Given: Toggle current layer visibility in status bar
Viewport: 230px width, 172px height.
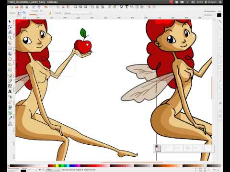Looking at the screenshot, I should (x=40, y=170).
